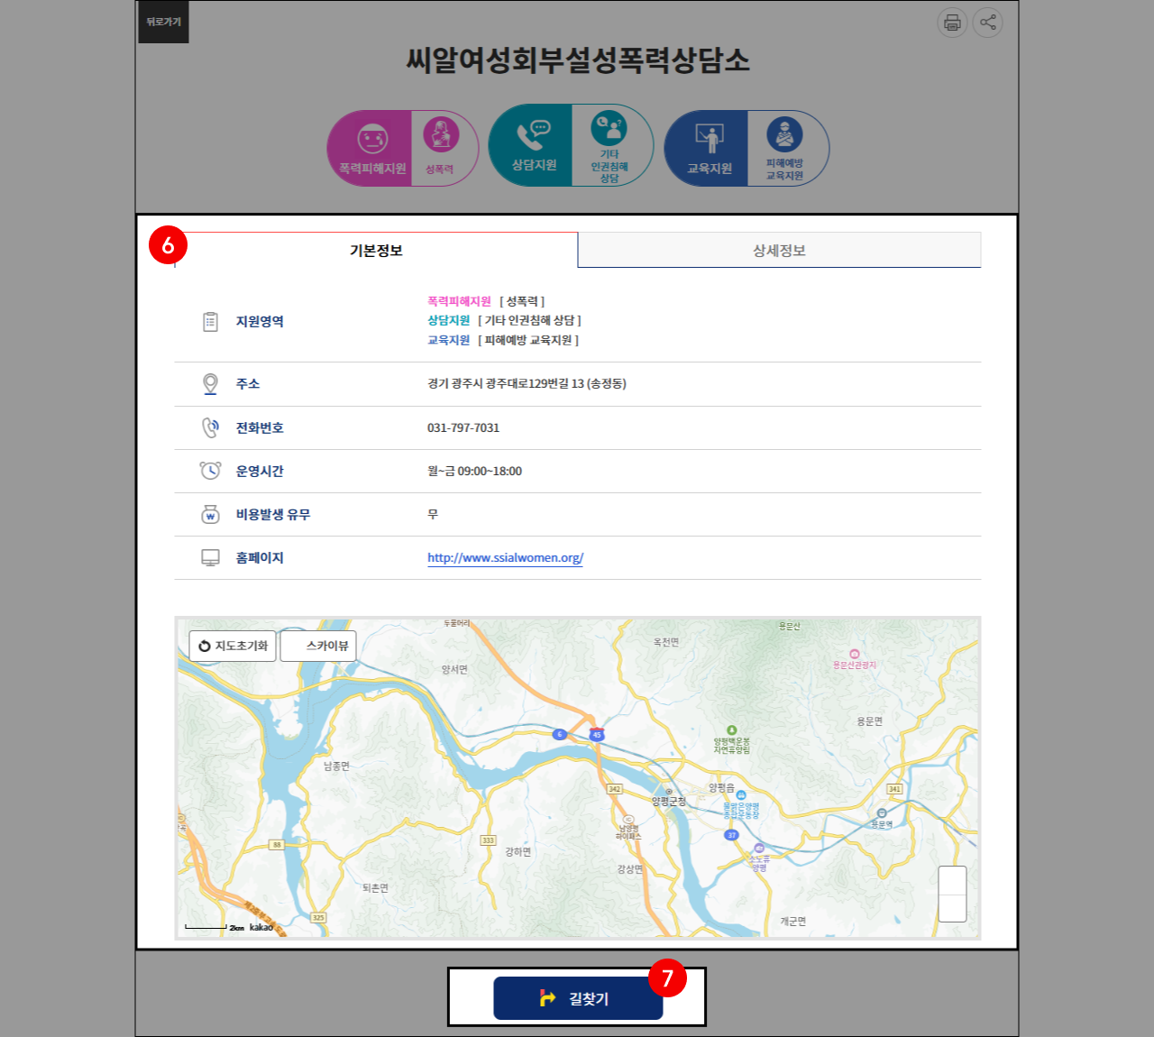
Task: Click the alarm clock icon beside 운영시간
Action: pyautogui.click(x=210, y=471)
